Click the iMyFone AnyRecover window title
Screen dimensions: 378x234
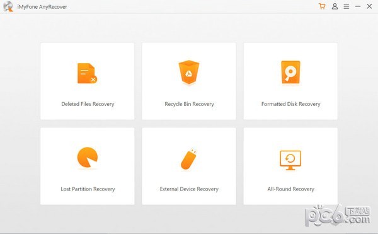pos(42,7)
